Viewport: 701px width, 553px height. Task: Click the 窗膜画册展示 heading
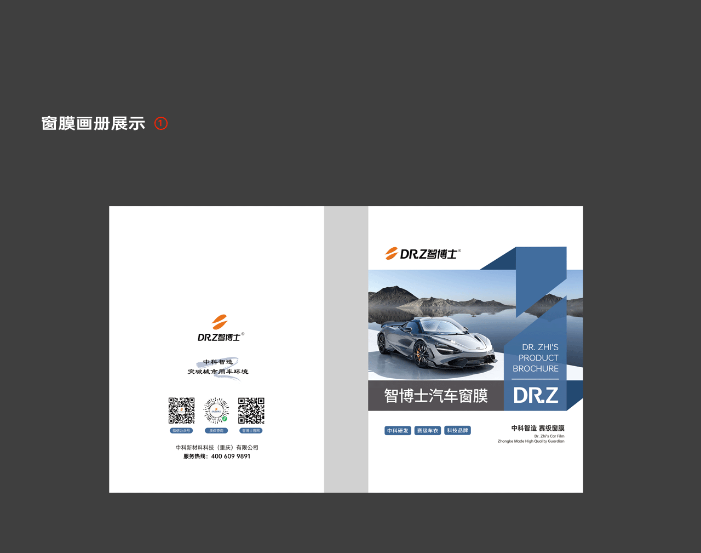pyautogui.click(x=93, y=123)
